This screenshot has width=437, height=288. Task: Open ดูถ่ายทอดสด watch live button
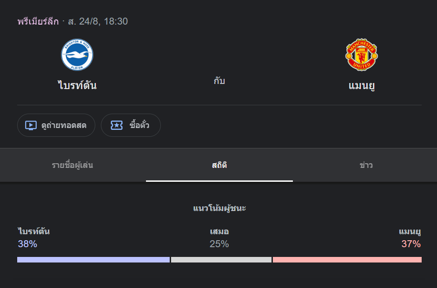[x=56, y=125]
